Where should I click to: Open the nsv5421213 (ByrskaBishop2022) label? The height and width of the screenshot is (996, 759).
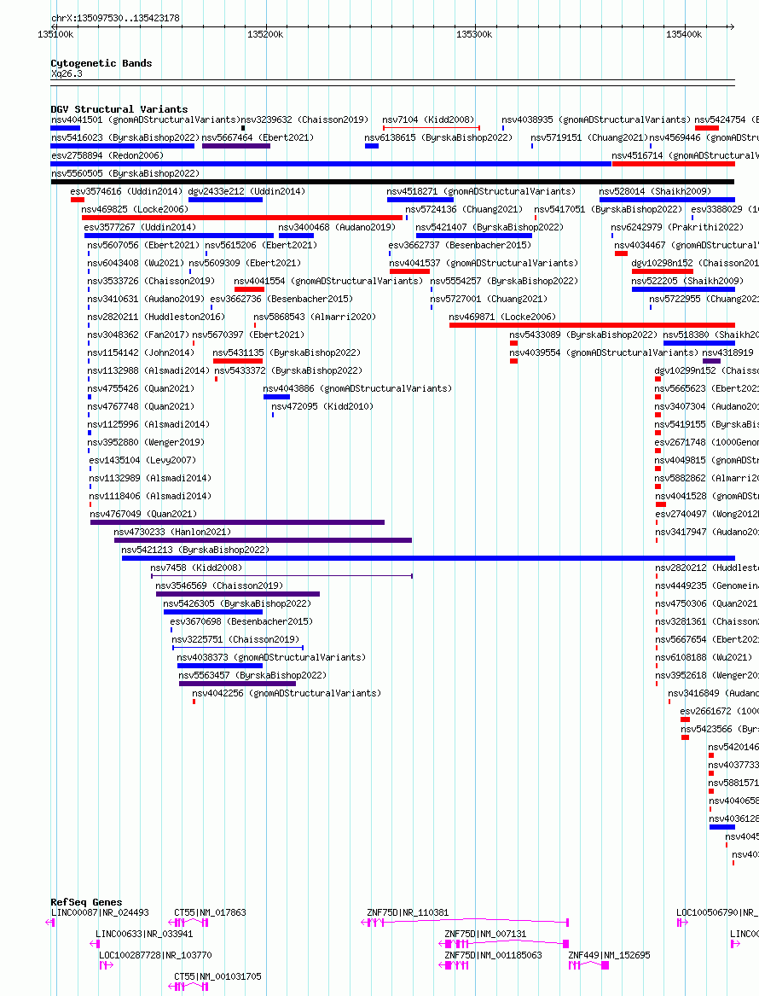pos(195,550)
